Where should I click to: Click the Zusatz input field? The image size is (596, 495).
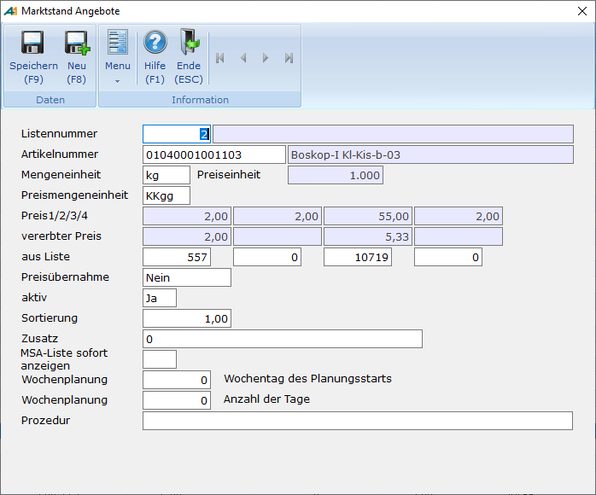click(x=283, y=339)
